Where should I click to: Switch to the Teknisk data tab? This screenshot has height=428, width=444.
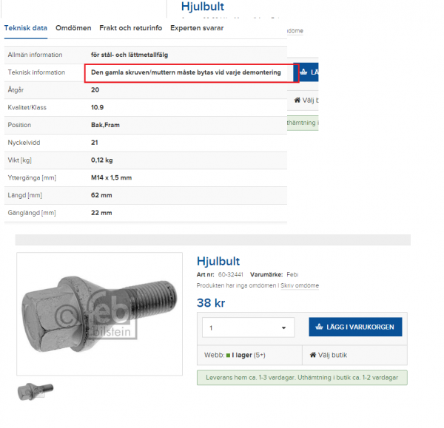pos(26,28)
